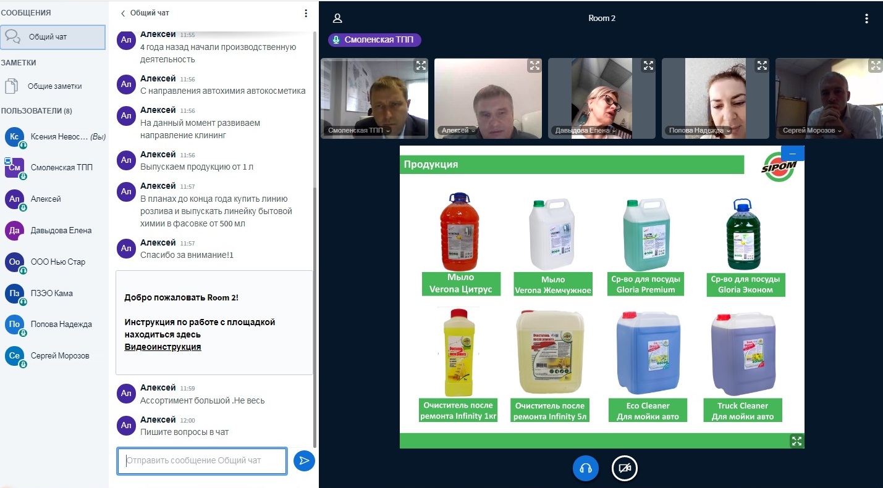Screen dimensions: 883x488
Task: Click slide label 'Eco Cleaner Для мойки авто'
Action: [x=648, y=411]
